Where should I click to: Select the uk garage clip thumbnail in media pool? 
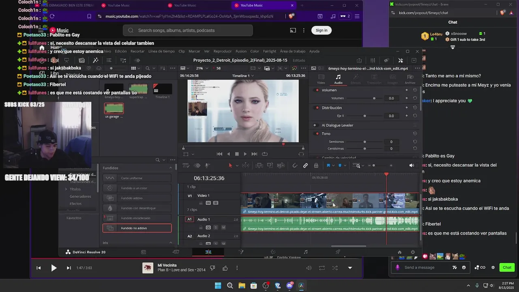114,108
